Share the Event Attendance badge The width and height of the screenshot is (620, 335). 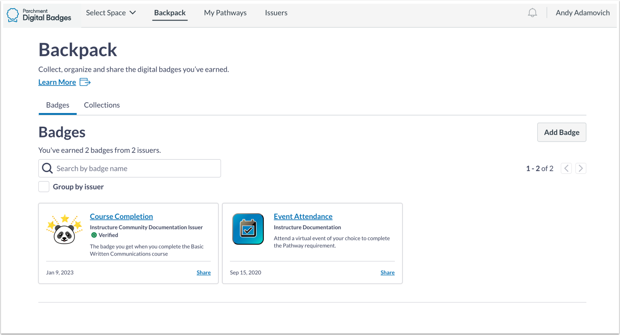pyautogui.click(x=388, y=272)
